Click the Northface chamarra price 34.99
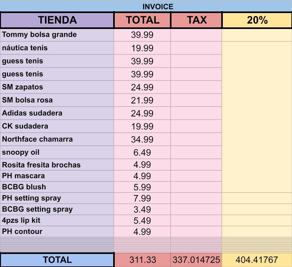Viewport: 292px width, 267px height. [142, 139]
